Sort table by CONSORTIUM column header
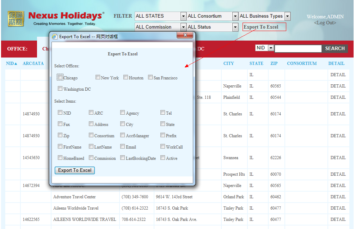This screenshot has height=229, width=355. point(302,64)
